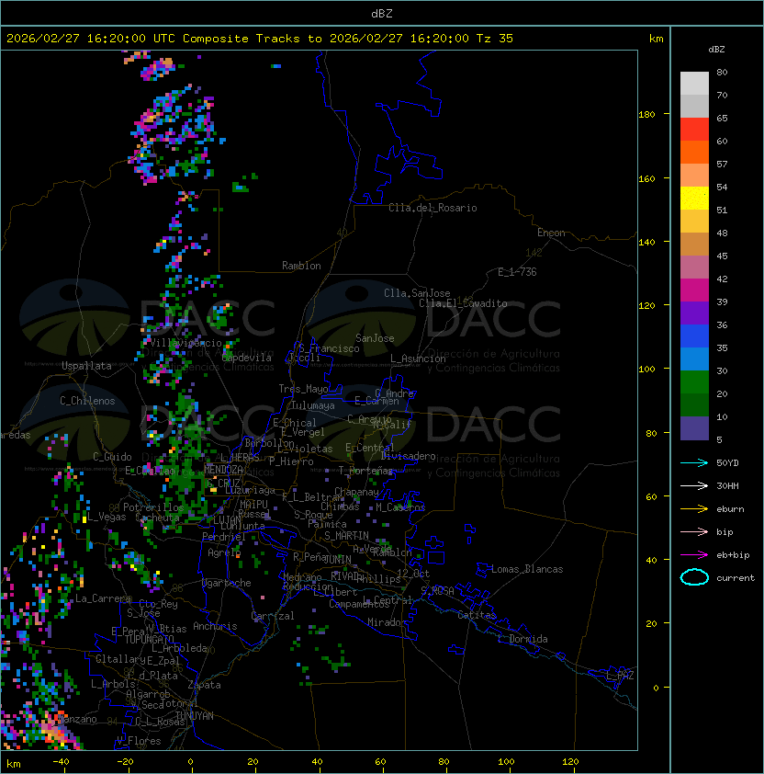Pick the orange 57-60 dBZ swatch
764x774 pixels.
(694, 152)
